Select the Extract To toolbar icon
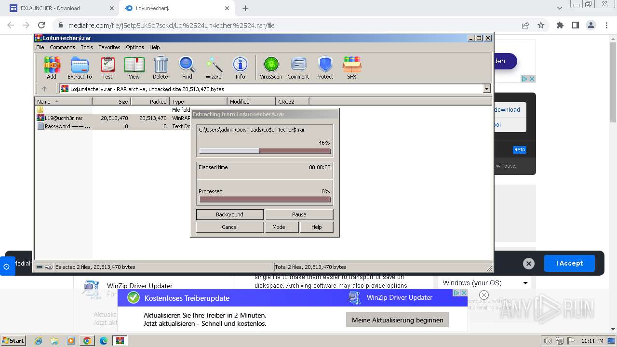Viewport: 617px width, 347px height. pos(80,68)
